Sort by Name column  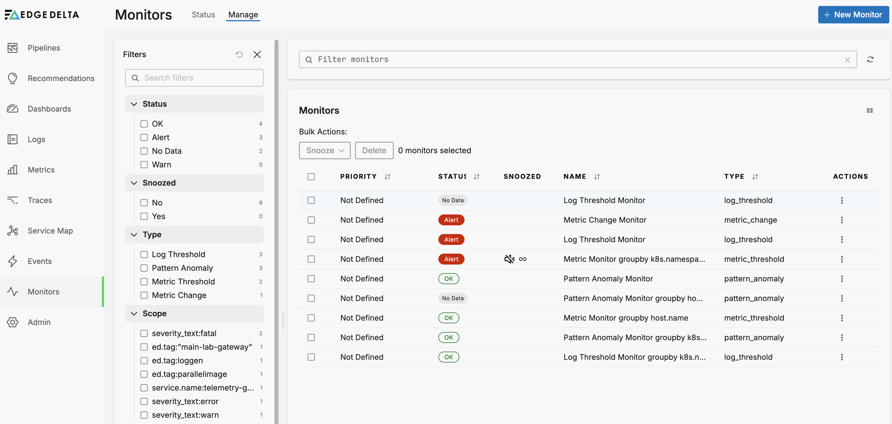coord(597,177)
